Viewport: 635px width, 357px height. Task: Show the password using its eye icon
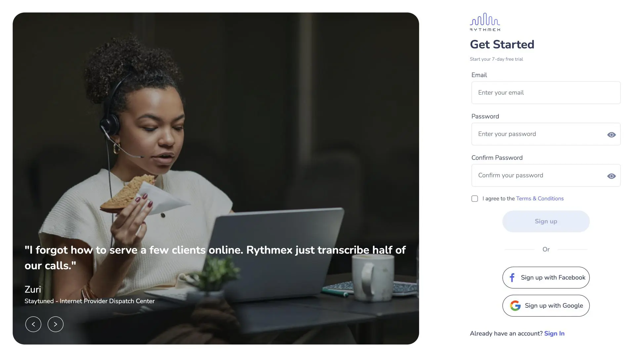pos(612,135)
